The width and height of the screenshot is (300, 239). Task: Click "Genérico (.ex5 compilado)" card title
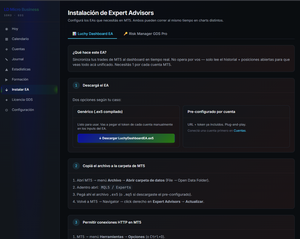(100, 112)
